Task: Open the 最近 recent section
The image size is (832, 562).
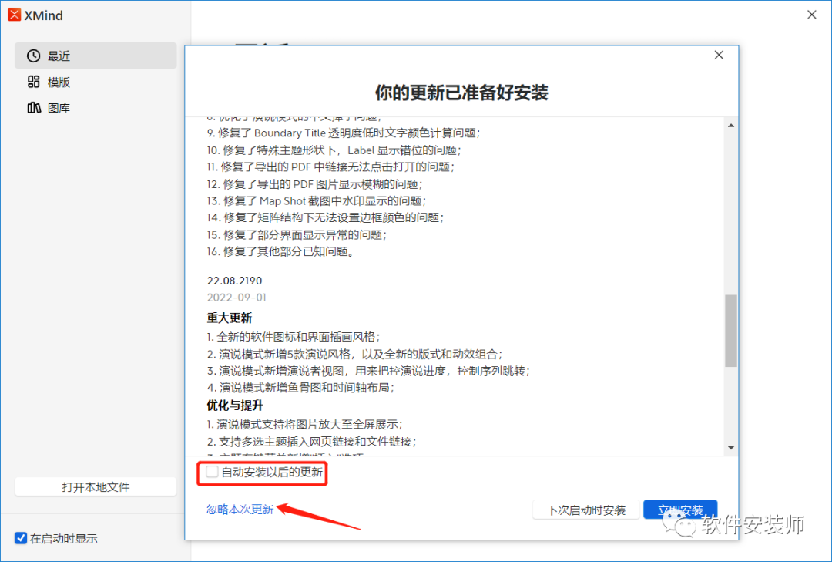Action: pyautogui.click(x=96, y=56)
